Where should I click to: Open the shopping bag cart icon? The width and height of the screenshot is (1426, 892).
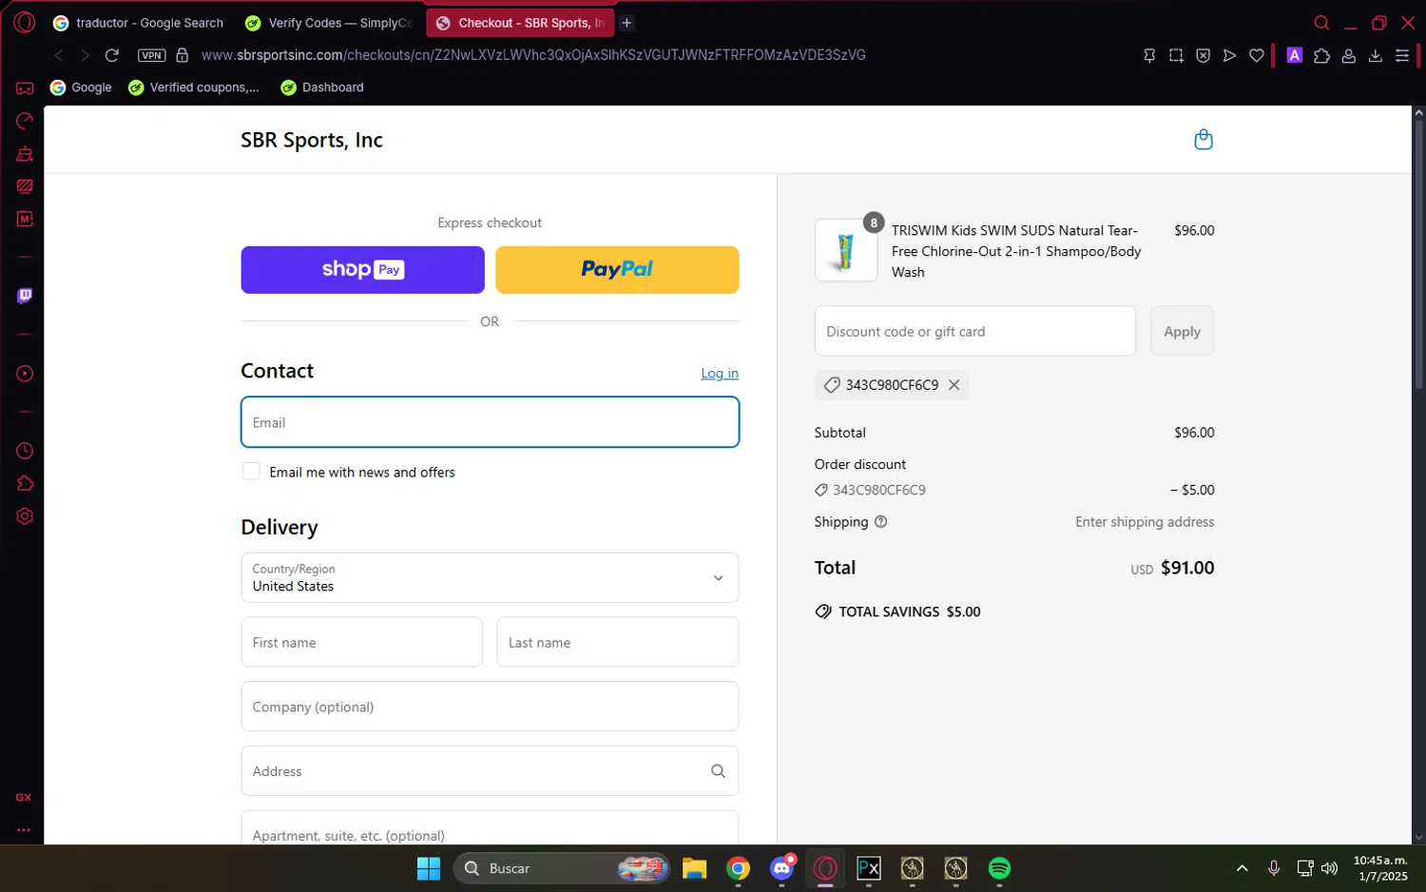(1203, 140)
